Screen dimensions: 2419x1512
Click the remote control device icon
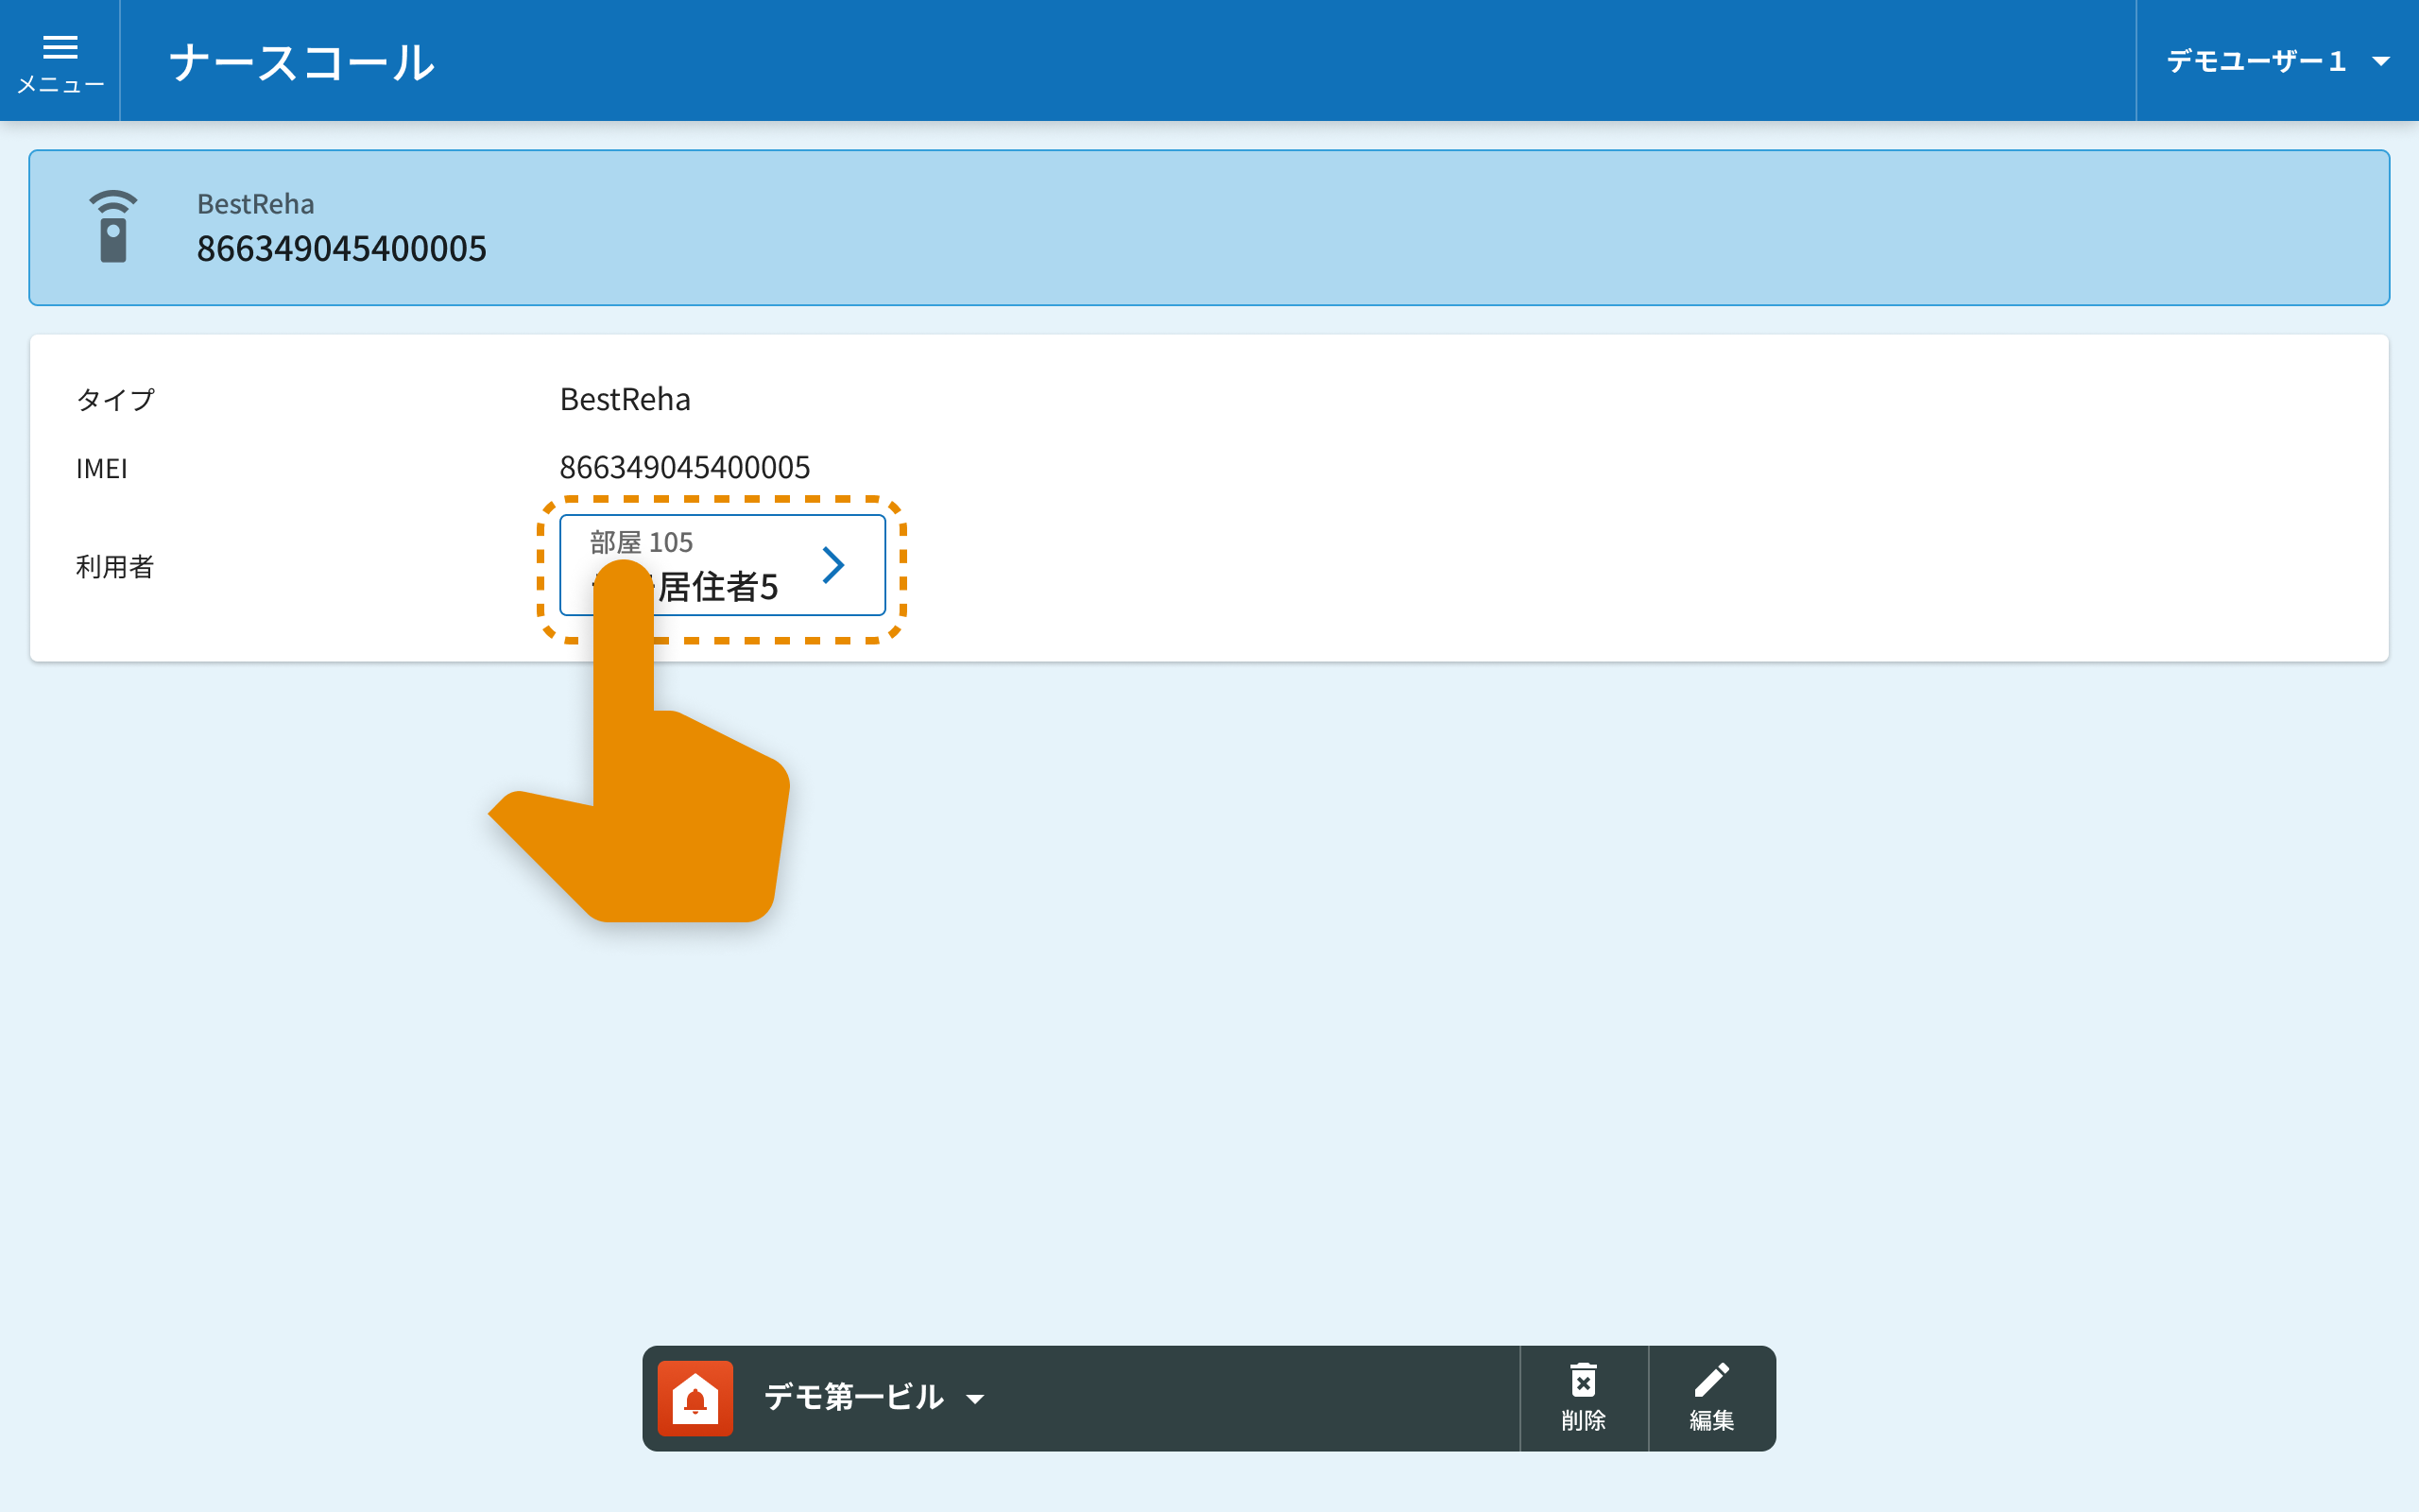pos(113,227)
